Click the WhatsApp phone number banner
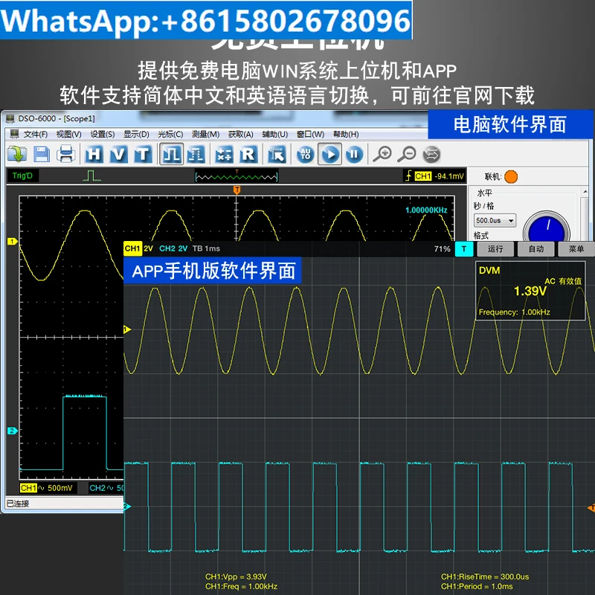 pos(206,20)
